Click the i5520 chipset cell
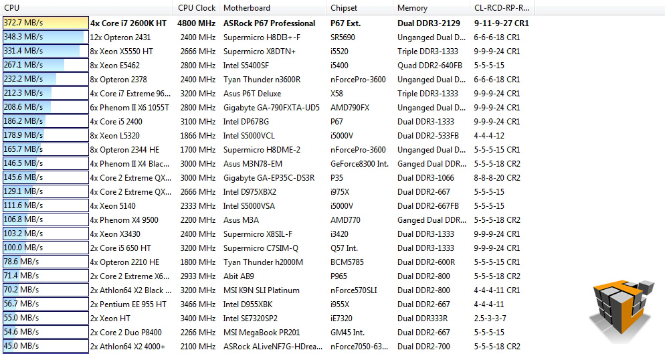This screenshot has height=354, width=665. [339, 52]
